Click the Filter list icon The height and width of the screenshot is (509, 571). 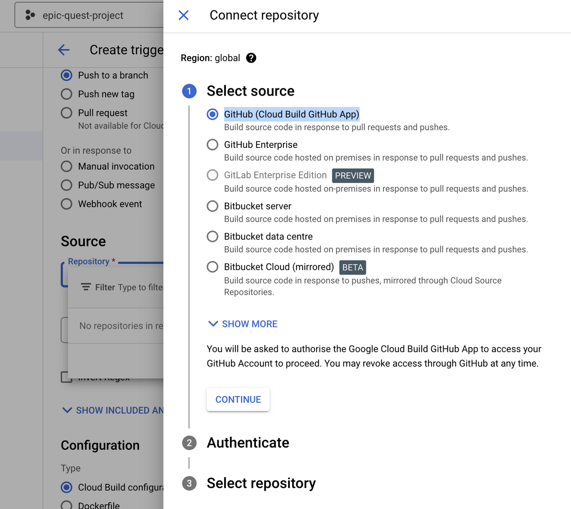click(x=86, y=287)
